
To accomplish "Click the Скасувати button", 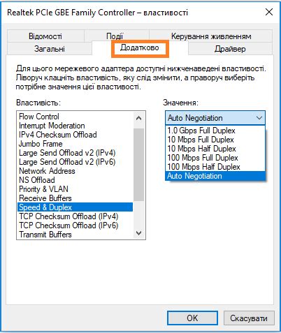I will (249, 318).
